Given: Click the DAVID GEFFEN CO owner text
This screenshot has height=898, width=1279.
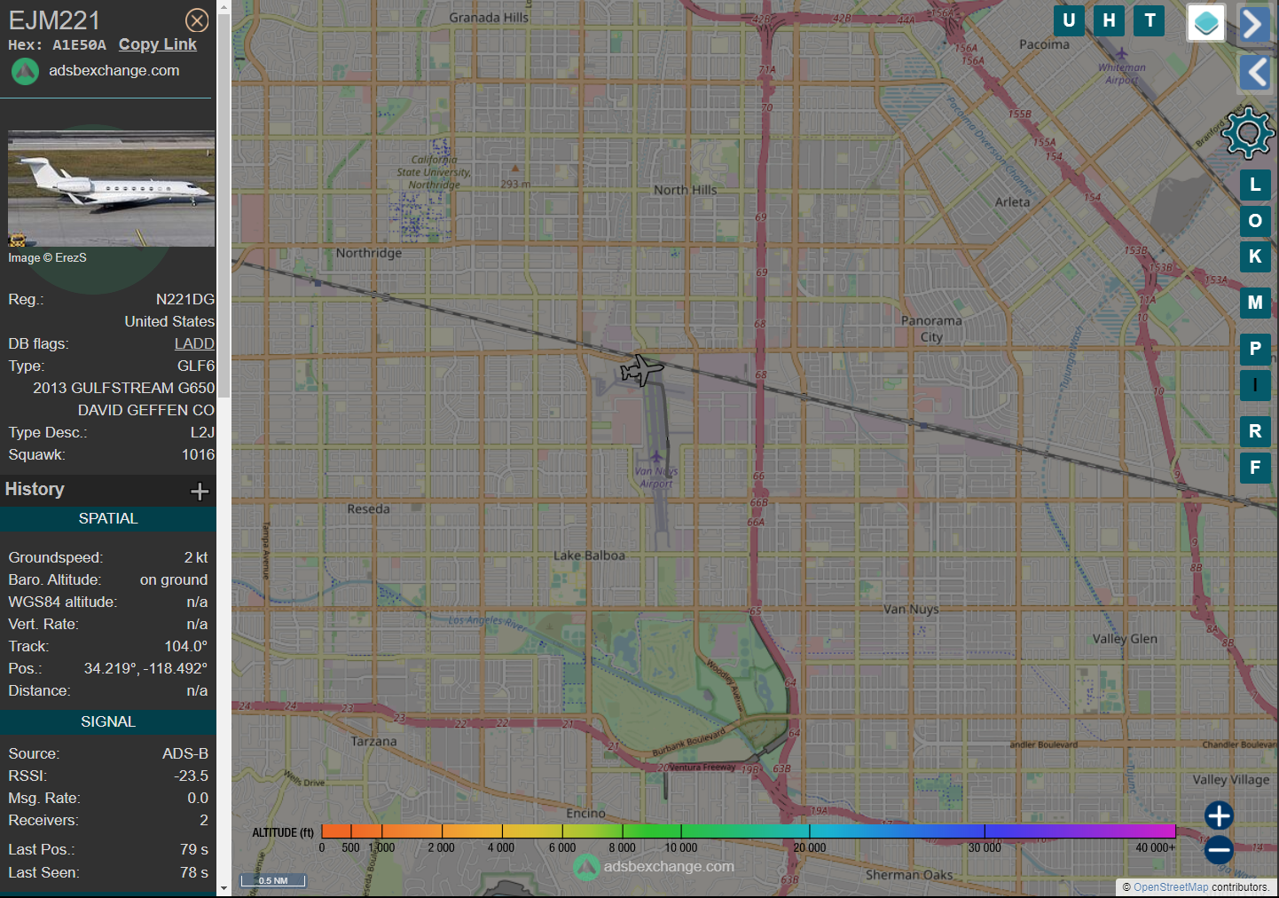Looking at the screenshot, I should click(146, 410).
